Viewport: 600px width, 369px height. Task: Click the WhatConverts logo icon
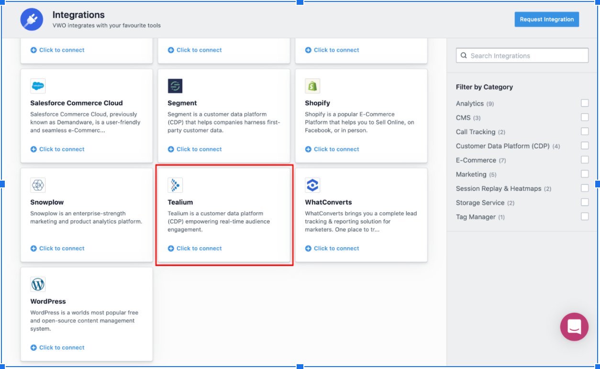[x=312, y=185]
